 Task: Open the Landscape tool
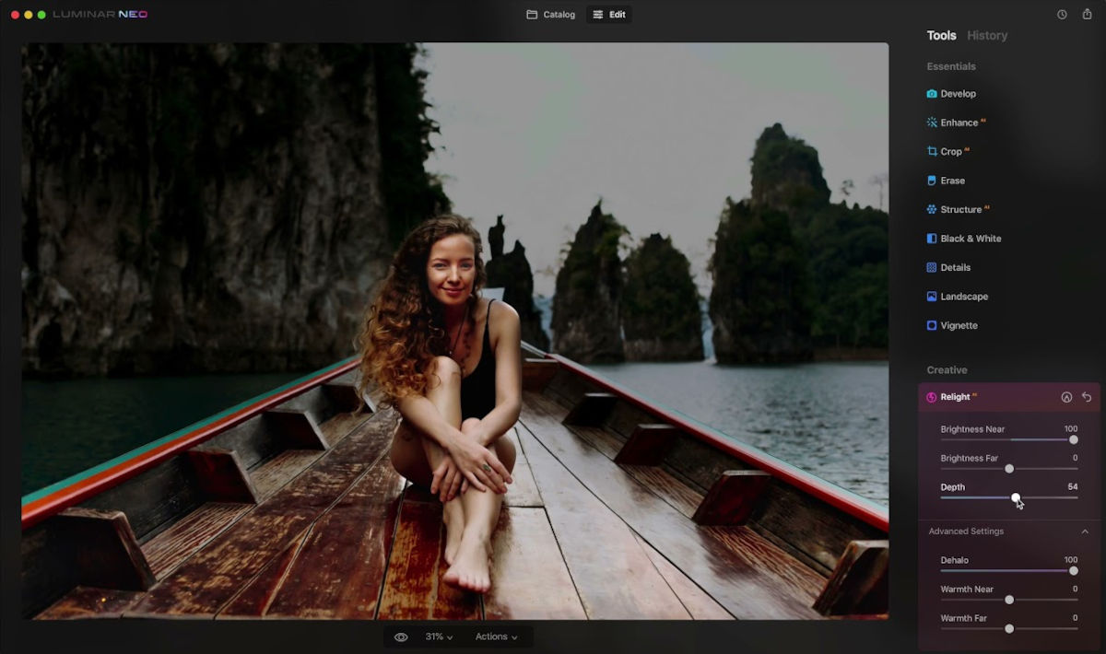click(x=963, y=297)
